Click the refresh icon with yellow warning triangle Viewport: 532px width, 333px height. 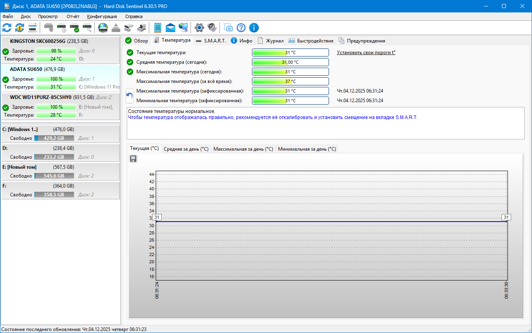pyautogui.click(x=20, y=28)
